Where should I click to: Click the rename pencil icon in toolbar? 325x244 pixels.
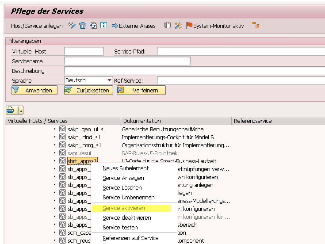[72, 26]
